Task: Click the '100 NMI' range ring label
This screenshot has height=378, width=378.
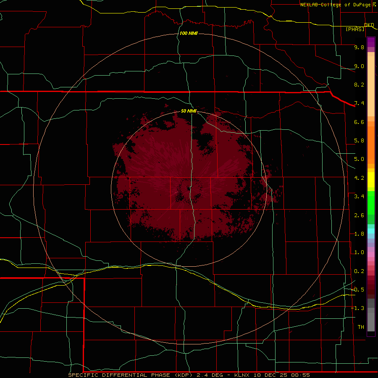Action: (x=189, y=33)
